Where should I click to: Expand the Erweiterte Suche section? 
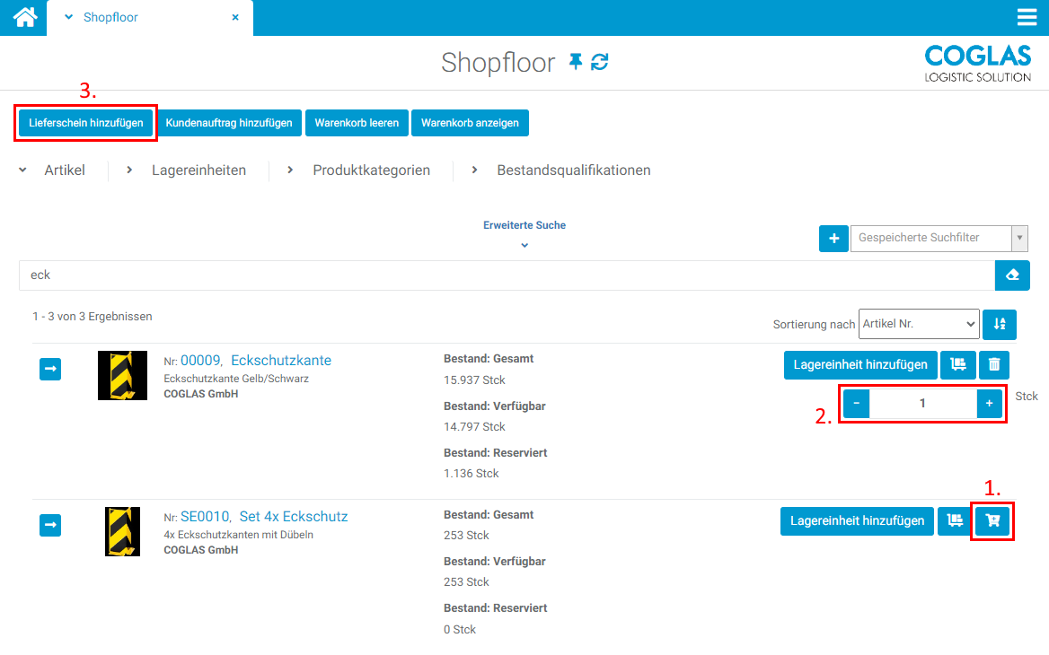coord(524,234)
